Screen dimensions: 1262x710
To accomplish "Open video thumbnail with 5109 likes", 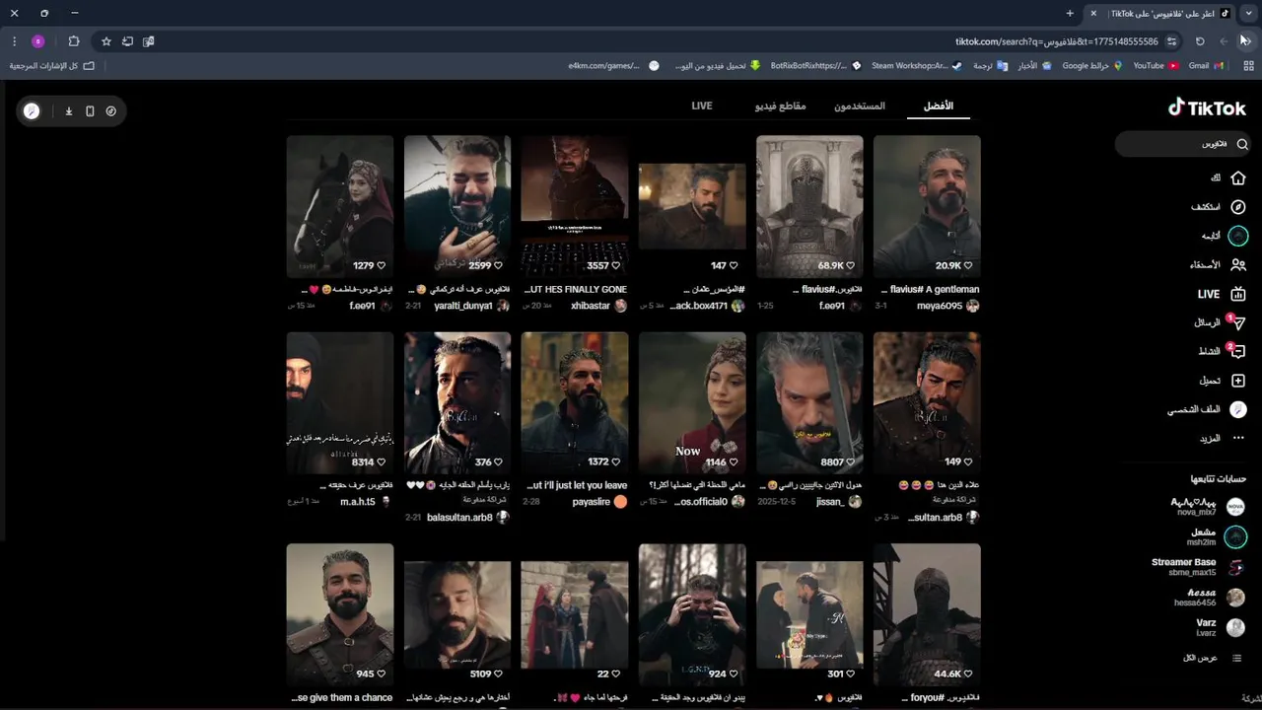I will [457, 614].
